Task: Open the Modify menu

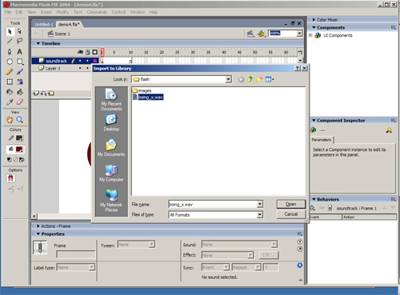Action: (62, 12)
